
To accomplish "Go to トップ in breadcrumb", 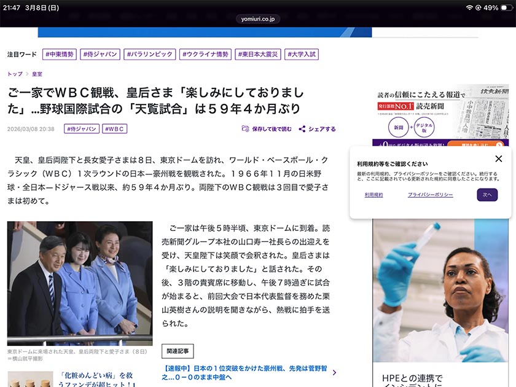I will pyautogui.click(x=15, y=74).
